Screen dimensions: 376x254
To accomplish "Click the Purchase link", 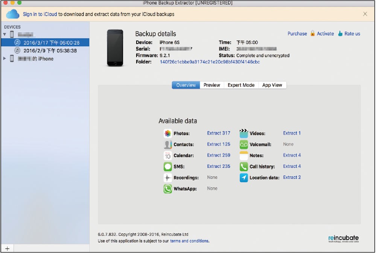I will pyautogui.click(x=297, y=33).
